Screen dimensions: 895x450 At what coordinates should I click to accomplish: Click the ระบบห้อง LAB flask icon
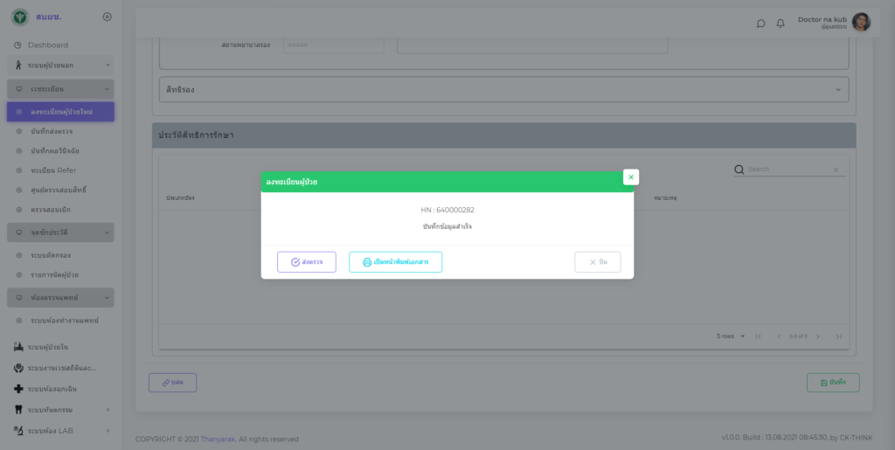coord(18,430)
